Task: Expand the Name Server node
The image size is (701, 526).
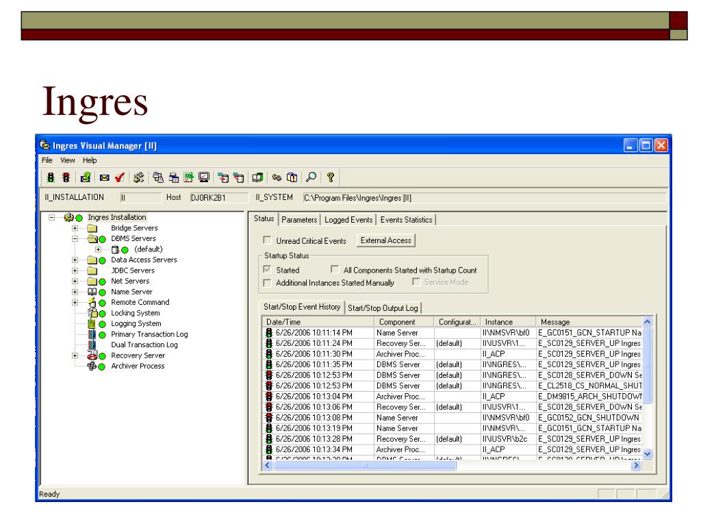Action: [75, 292]
